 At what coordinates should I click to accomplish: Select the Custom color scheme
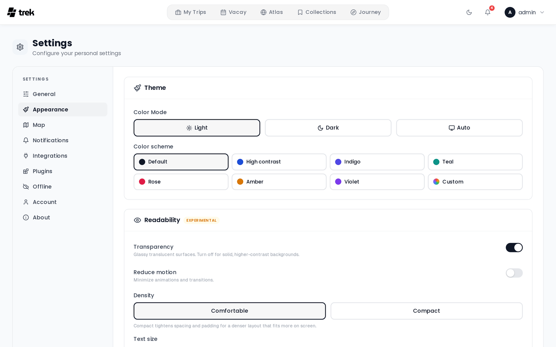475,182
